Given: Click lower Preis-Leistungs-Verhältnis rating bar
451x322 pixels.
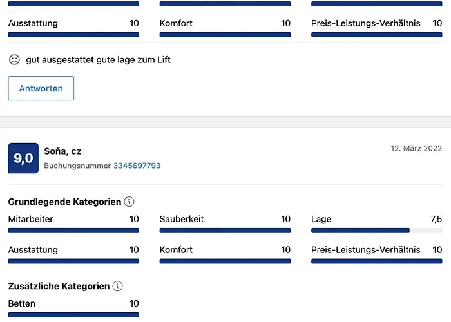Looking at the screenshot, I should tap(376, 261).
